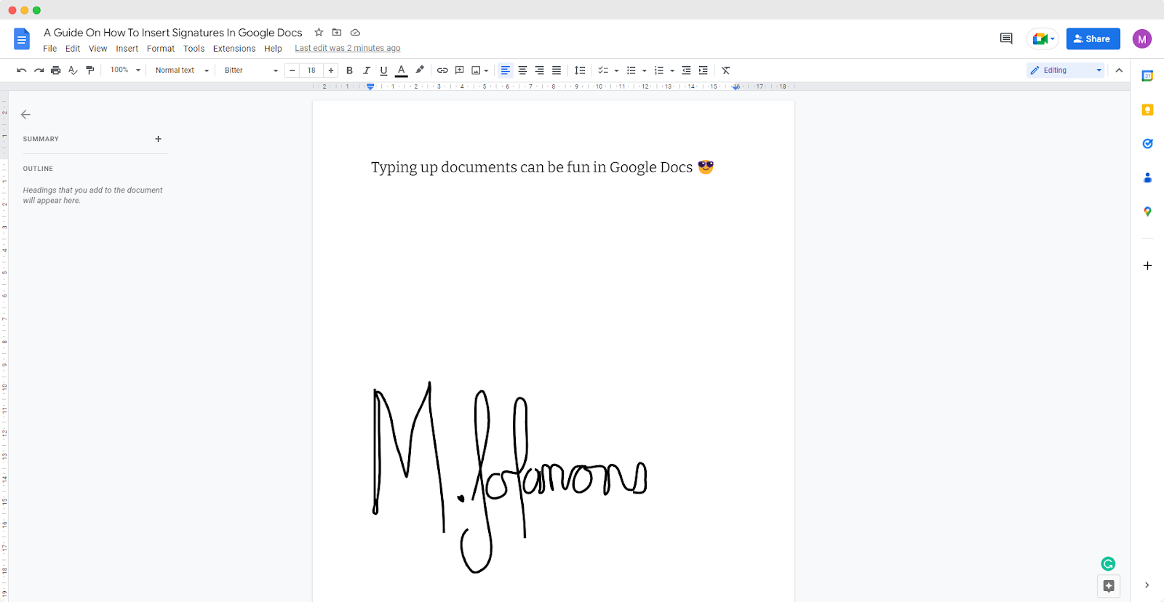This screenshot has width=1164, height=602.
Task: Toggle underline formatting
Action: tap(383, 71)
